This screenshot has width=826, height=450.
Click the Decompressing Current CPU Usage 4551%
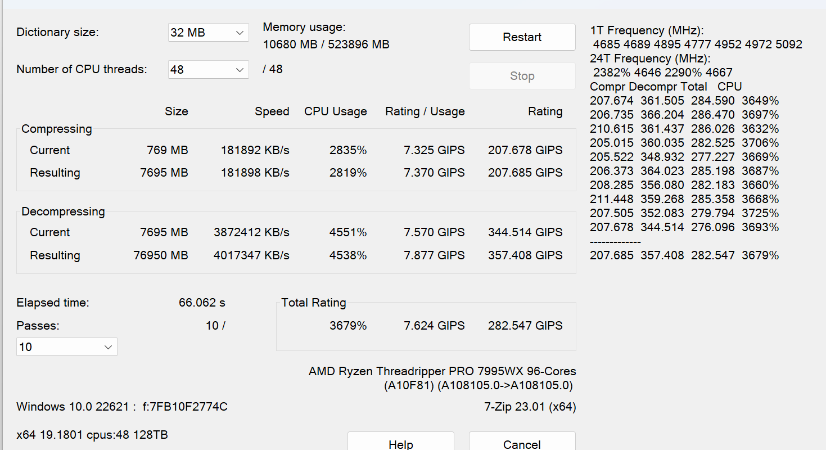point(348,232)
